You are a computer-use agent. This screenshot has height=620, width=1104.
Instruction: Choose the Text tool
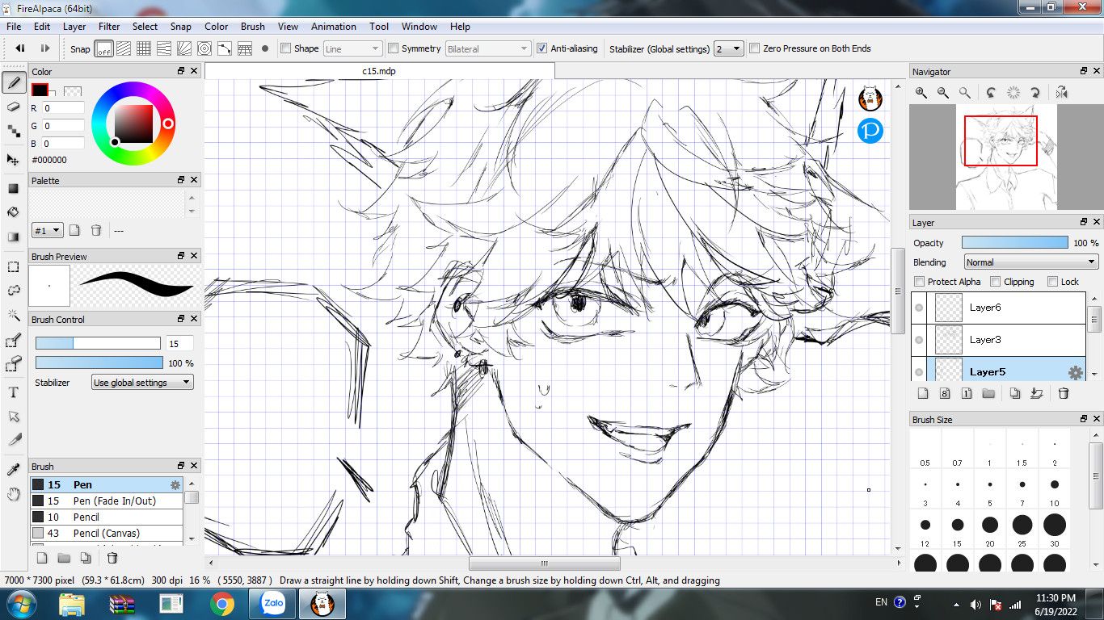click(13, 392)
